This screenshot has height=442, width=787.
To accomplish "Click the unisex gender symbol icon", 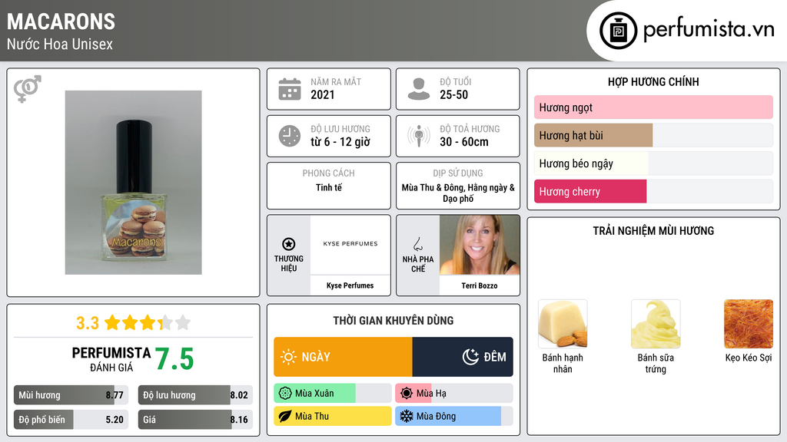I will (27, 89).
